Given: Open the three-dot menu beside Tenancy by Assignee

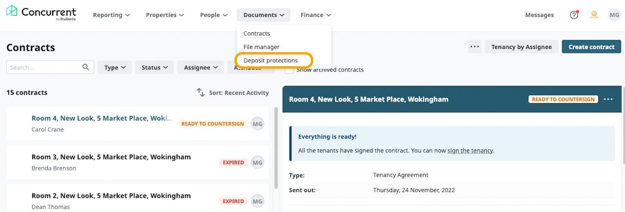Looking at the screenshot, I should [x=475, y=47].
